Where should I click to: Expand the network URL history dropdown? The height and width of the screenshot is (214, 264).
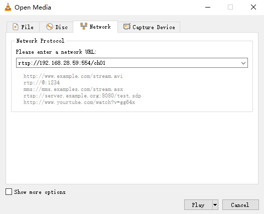(243, 63)
